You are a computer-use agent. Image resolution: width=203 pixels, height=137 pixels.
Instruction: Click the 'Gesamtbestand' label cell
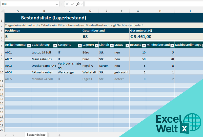[106, 31]
